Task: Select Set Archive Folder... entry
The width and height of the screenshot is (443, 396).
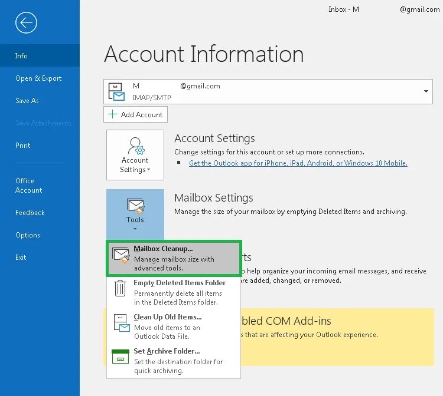Action: click(174, 360)
